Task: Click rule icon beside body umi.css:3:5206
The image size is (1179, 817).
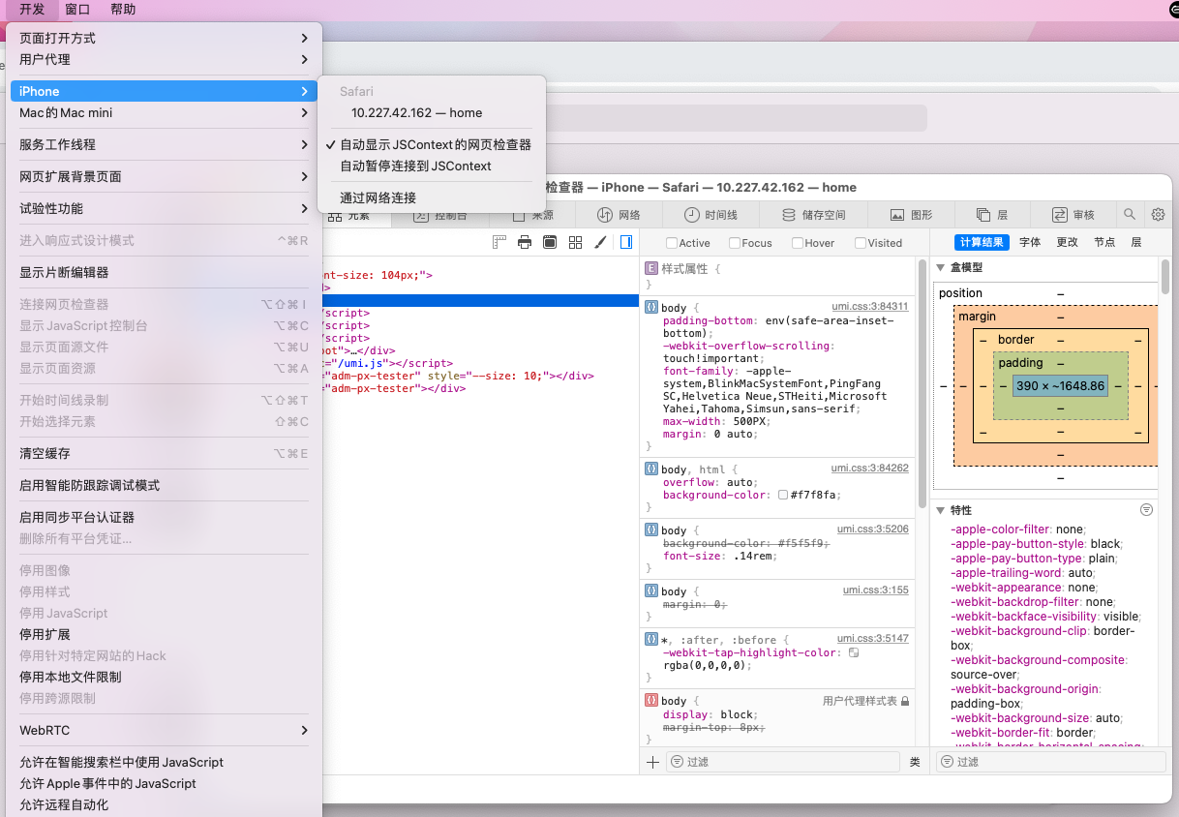Action: click(651, 530)
